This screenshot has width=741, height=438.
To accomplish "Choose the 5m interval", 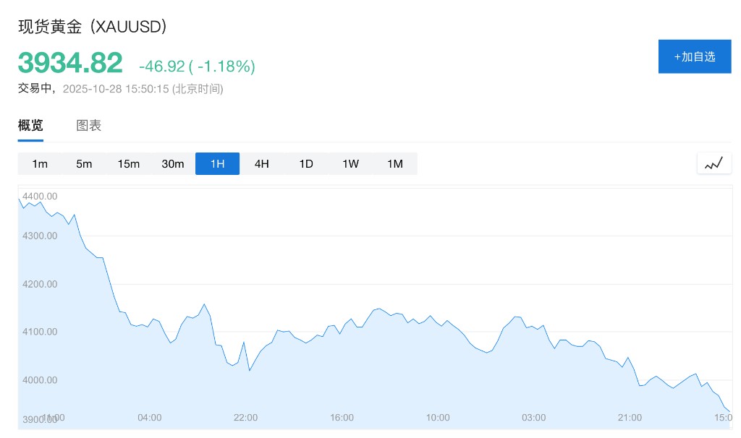I will pyautogui.click(x=84, y=163).
